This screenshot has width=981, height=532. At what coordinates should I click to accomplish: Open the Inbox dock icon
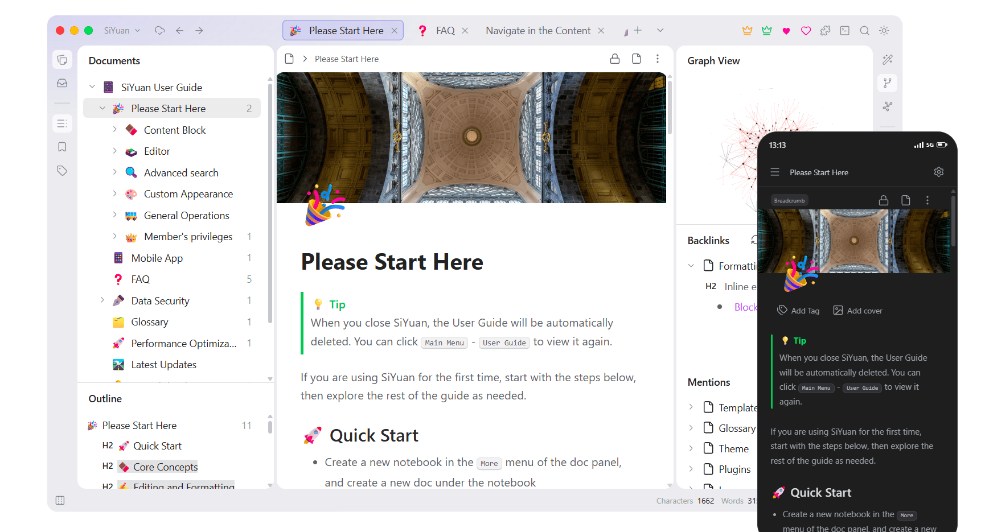click(x=62, y=83)
